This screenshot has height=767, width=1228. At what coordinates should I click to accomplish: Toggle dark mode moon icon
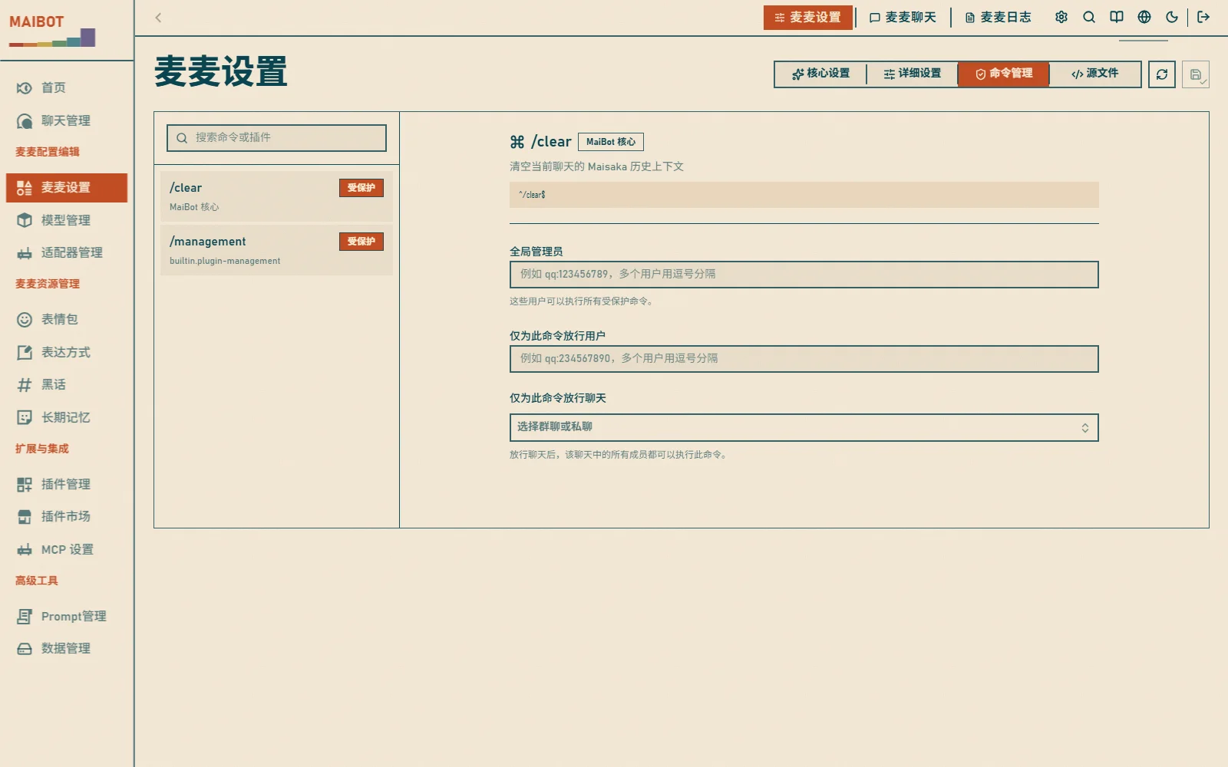1172,17
